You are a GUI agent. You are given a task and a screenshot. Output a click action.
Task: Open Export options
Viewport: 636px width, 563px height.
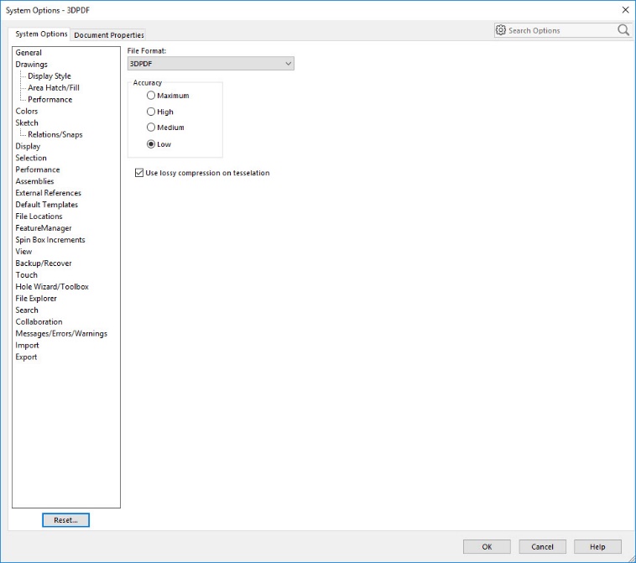pos(26,357)
